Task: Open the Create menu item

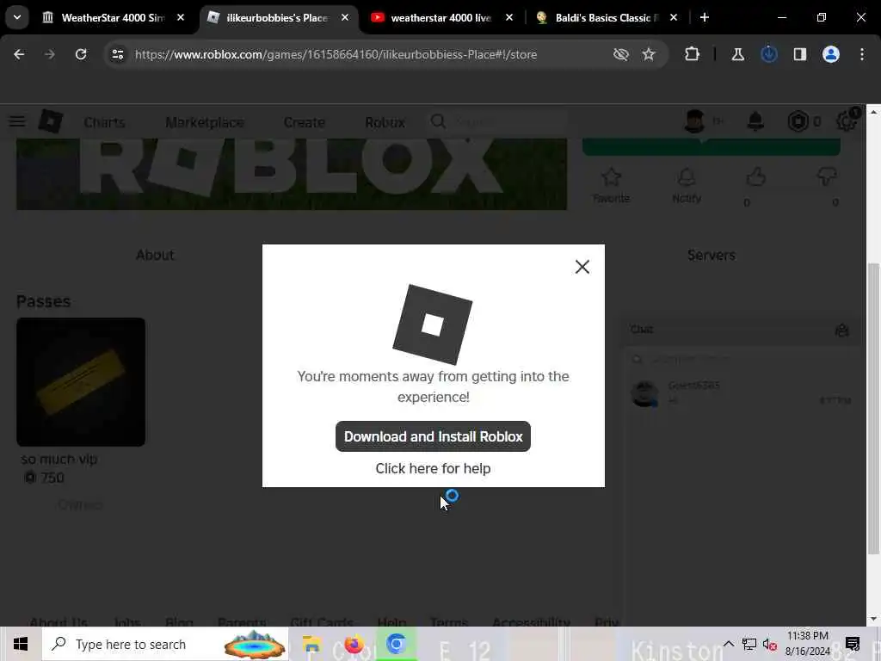Action: pyautogui.click(x=304, y=122)
